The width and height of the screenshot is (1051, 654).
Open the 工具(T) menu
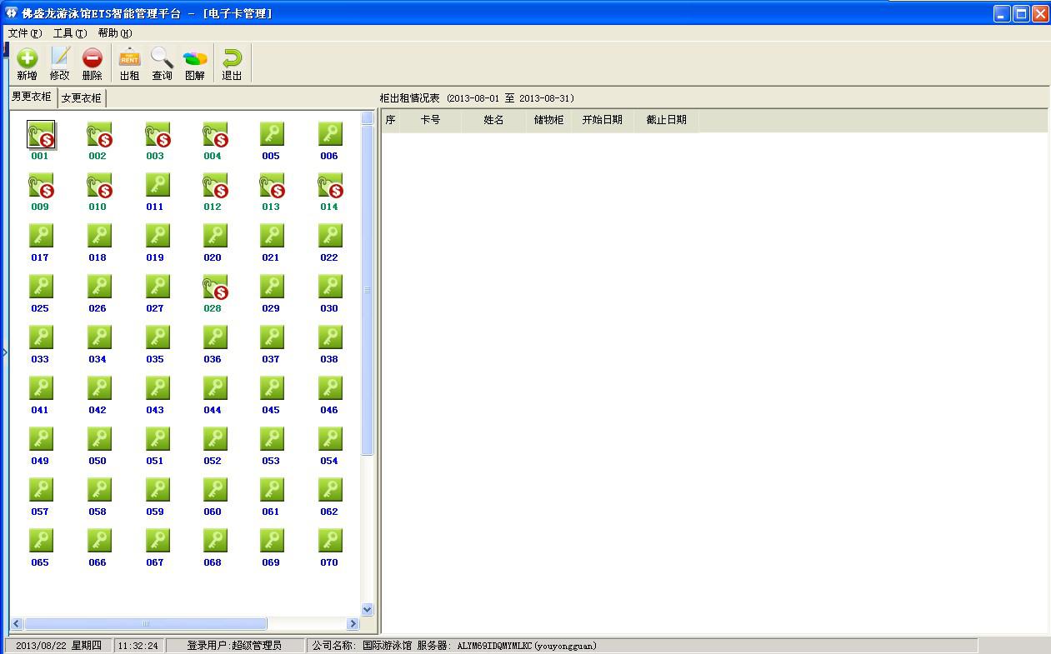pyautogui.click(x=69, y=33)
